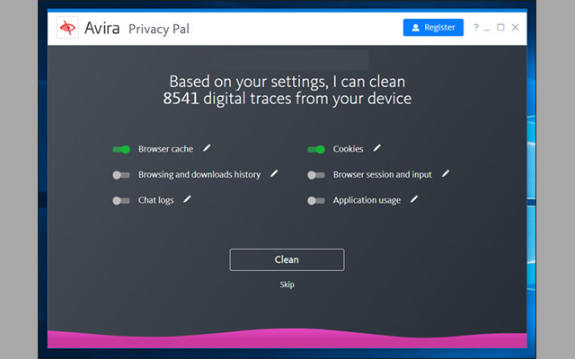
Task: Click the blue Register button
Action: pos(433,28)
